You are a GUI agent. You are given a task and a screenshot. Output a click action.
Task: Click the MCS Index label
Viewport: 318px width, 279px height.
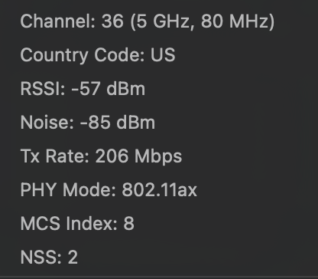coord(69,224)
